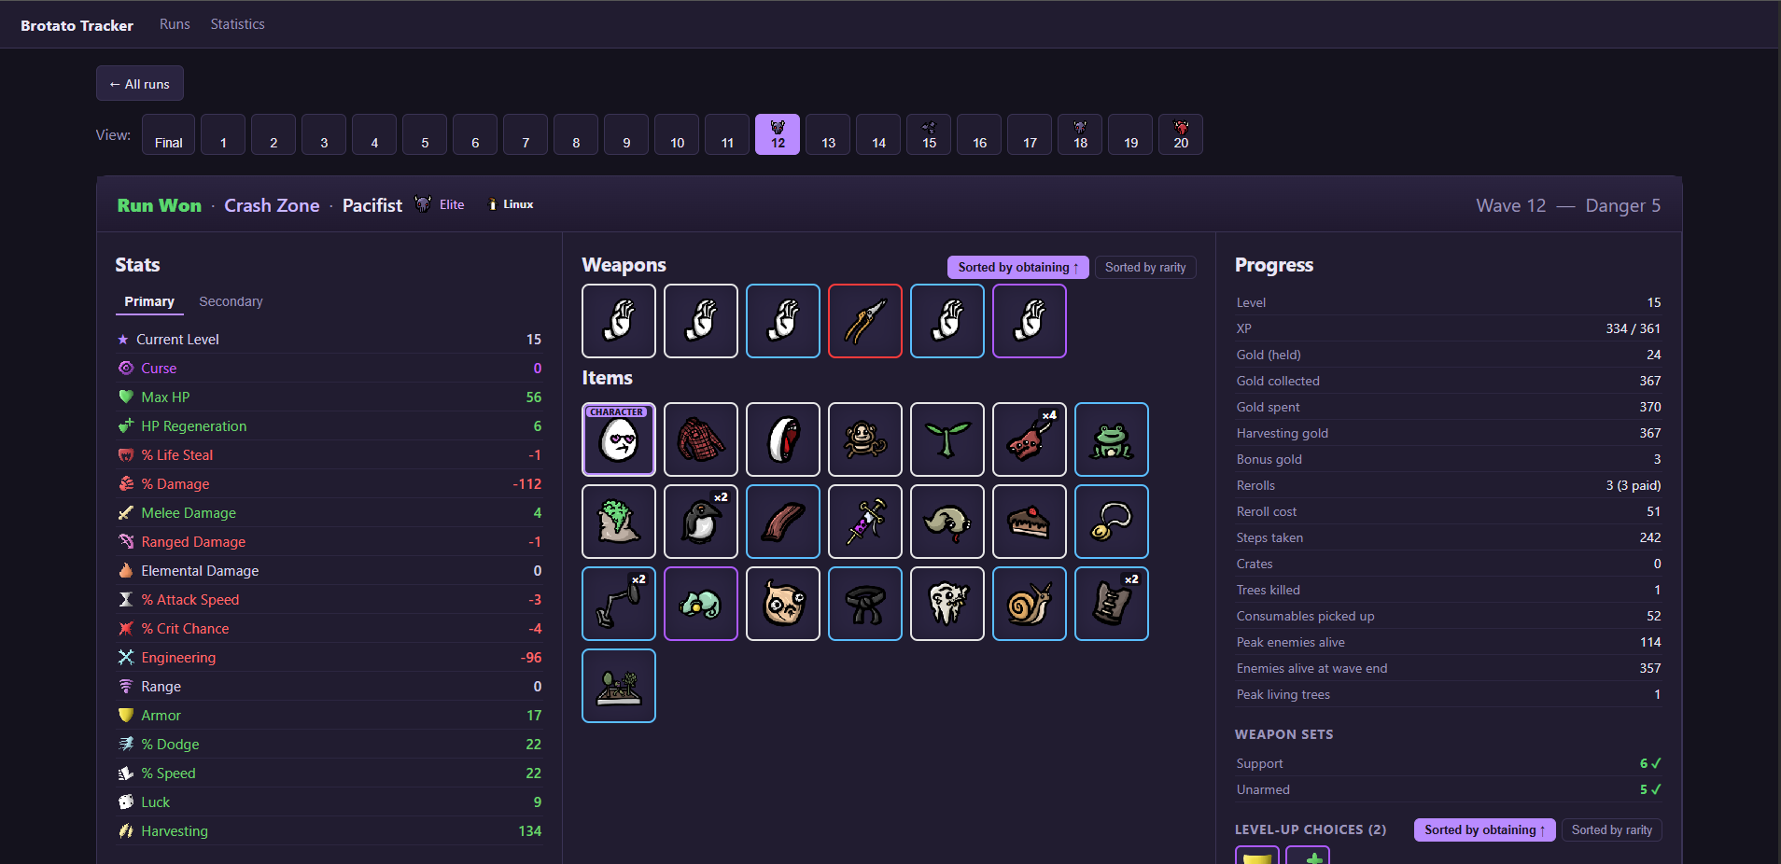Select the HP Regeneration stat row

(x=330, y=426)
